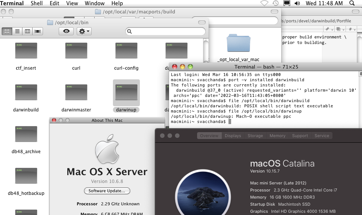Select the curl-config executable icon
Screen dimensions: 362x215
pos(126,51)
